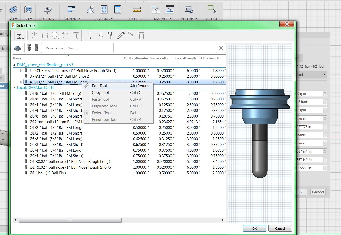Click the new turning tool icon
This screenshot has height=235, width=341.
[110, 35]
